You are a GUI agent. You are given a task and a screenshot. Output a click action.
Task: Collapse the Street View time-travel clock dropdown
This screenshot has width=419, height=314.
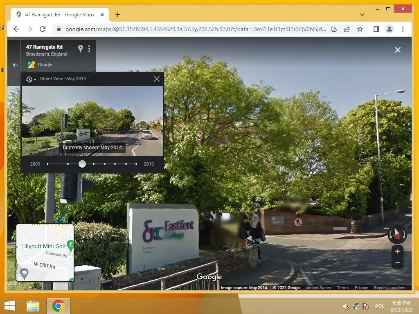tap(31, 79)
